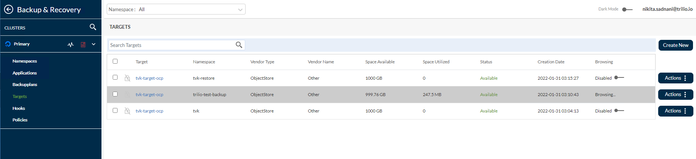This screenshot has width=696, height=159.
Task: Open the Namespace dropdown
Action: (x=176, y=9)
